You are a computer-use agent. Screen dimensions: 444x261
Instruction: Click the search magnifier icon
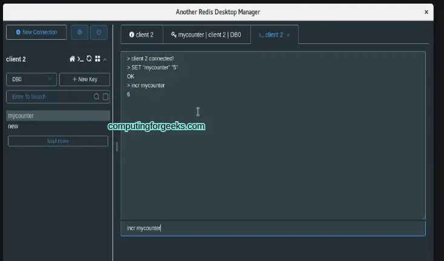point(96,97)
